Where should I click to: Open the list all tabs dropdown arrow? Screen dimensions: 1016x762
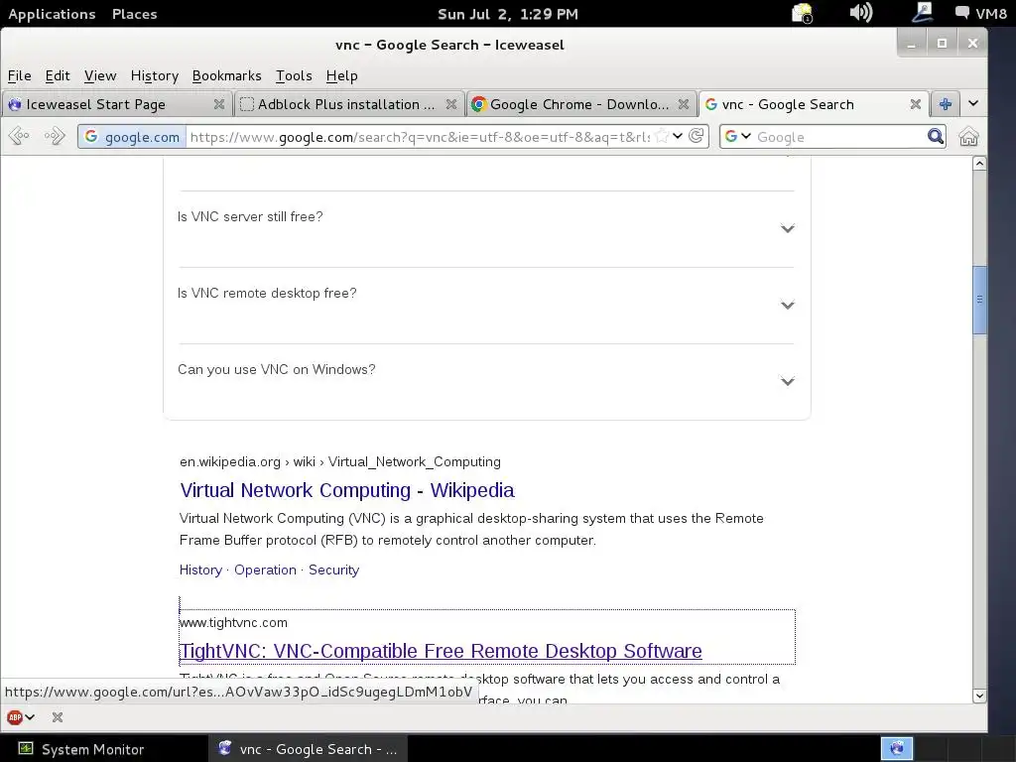click(x=973, y=103)
